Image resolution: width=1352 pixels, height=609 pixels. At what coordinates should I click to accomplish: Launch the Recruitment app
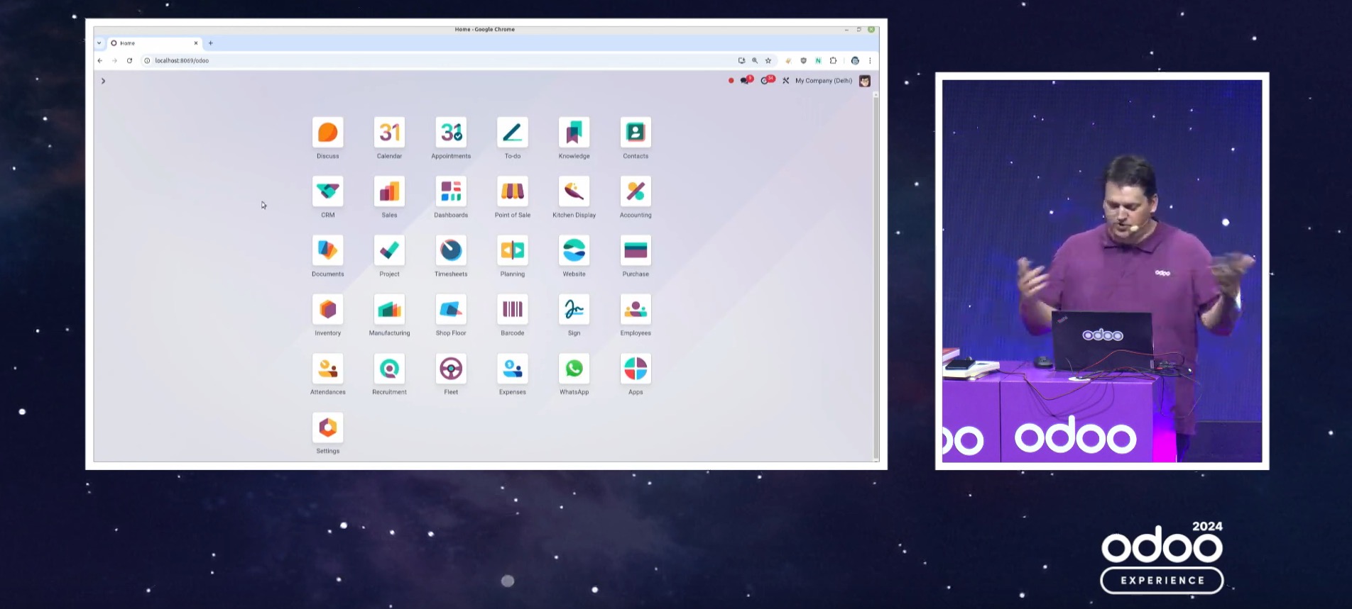389,369
